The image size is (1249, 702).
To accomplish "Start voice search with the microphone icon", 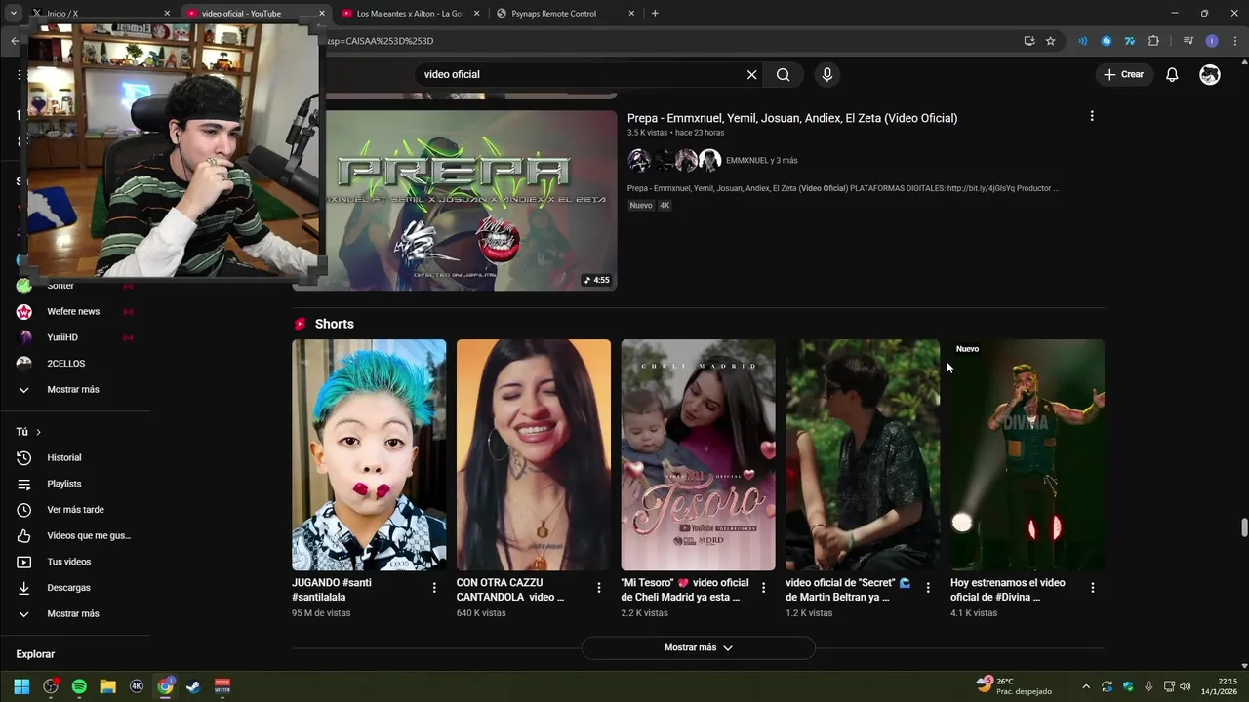I will point(827,75).
